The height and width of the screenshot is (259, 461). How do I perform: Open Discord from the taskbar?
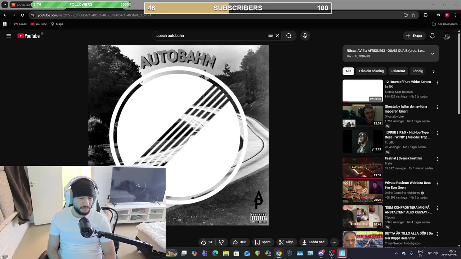click(x=321, y=253)
